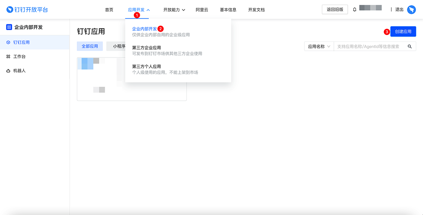
Task: Select 企业内部开发 from the dropdown
Action: click(144, 29)
